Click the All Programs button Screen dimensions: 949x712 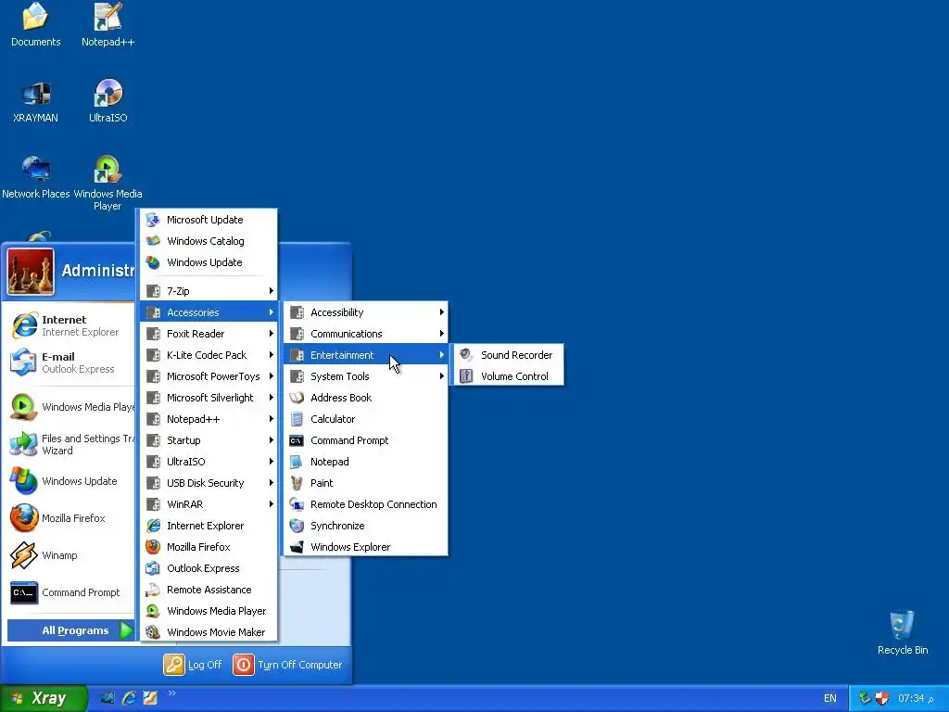coord(70,630)
